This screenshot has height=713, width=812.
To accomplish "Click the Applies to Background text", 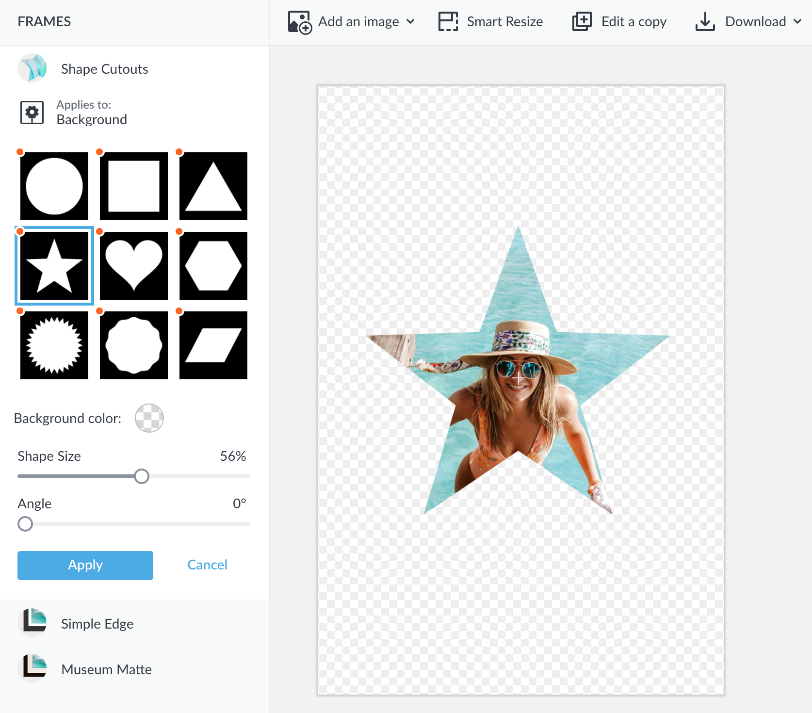I will coord(92,113).
